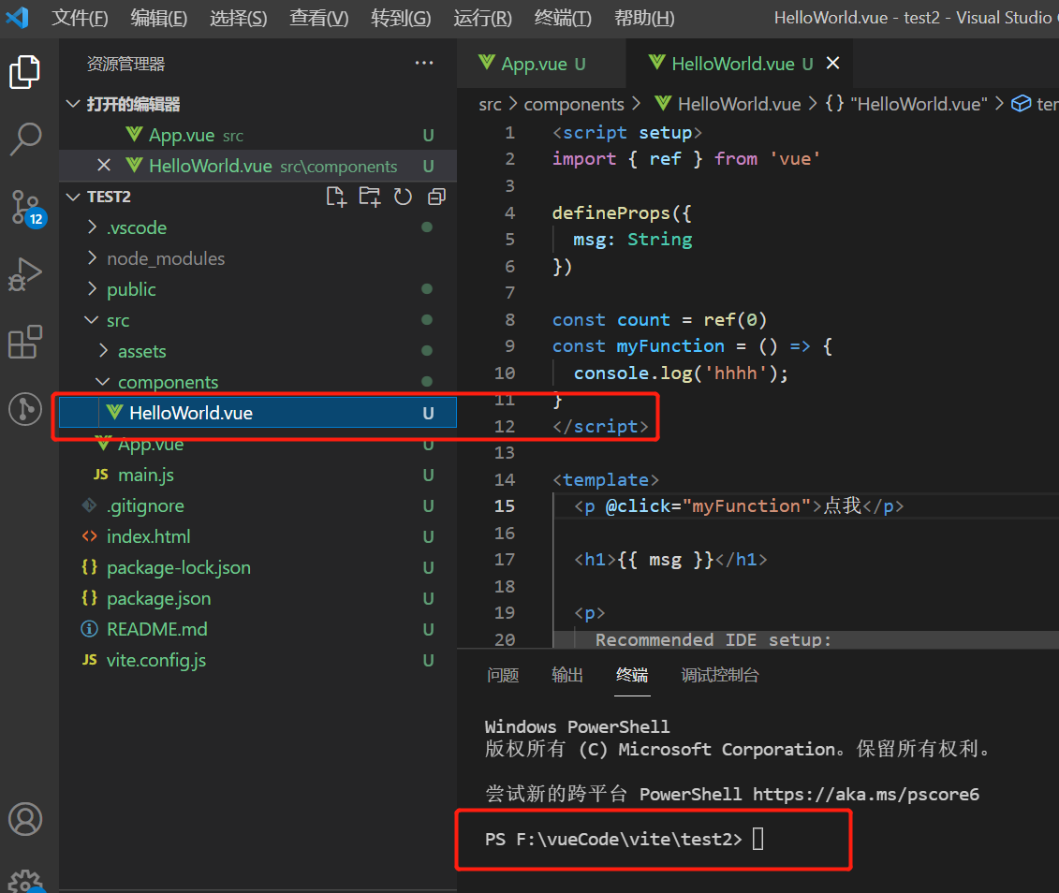
Task: Expand the node_modules folder
Action: click(x=93, y=257)
